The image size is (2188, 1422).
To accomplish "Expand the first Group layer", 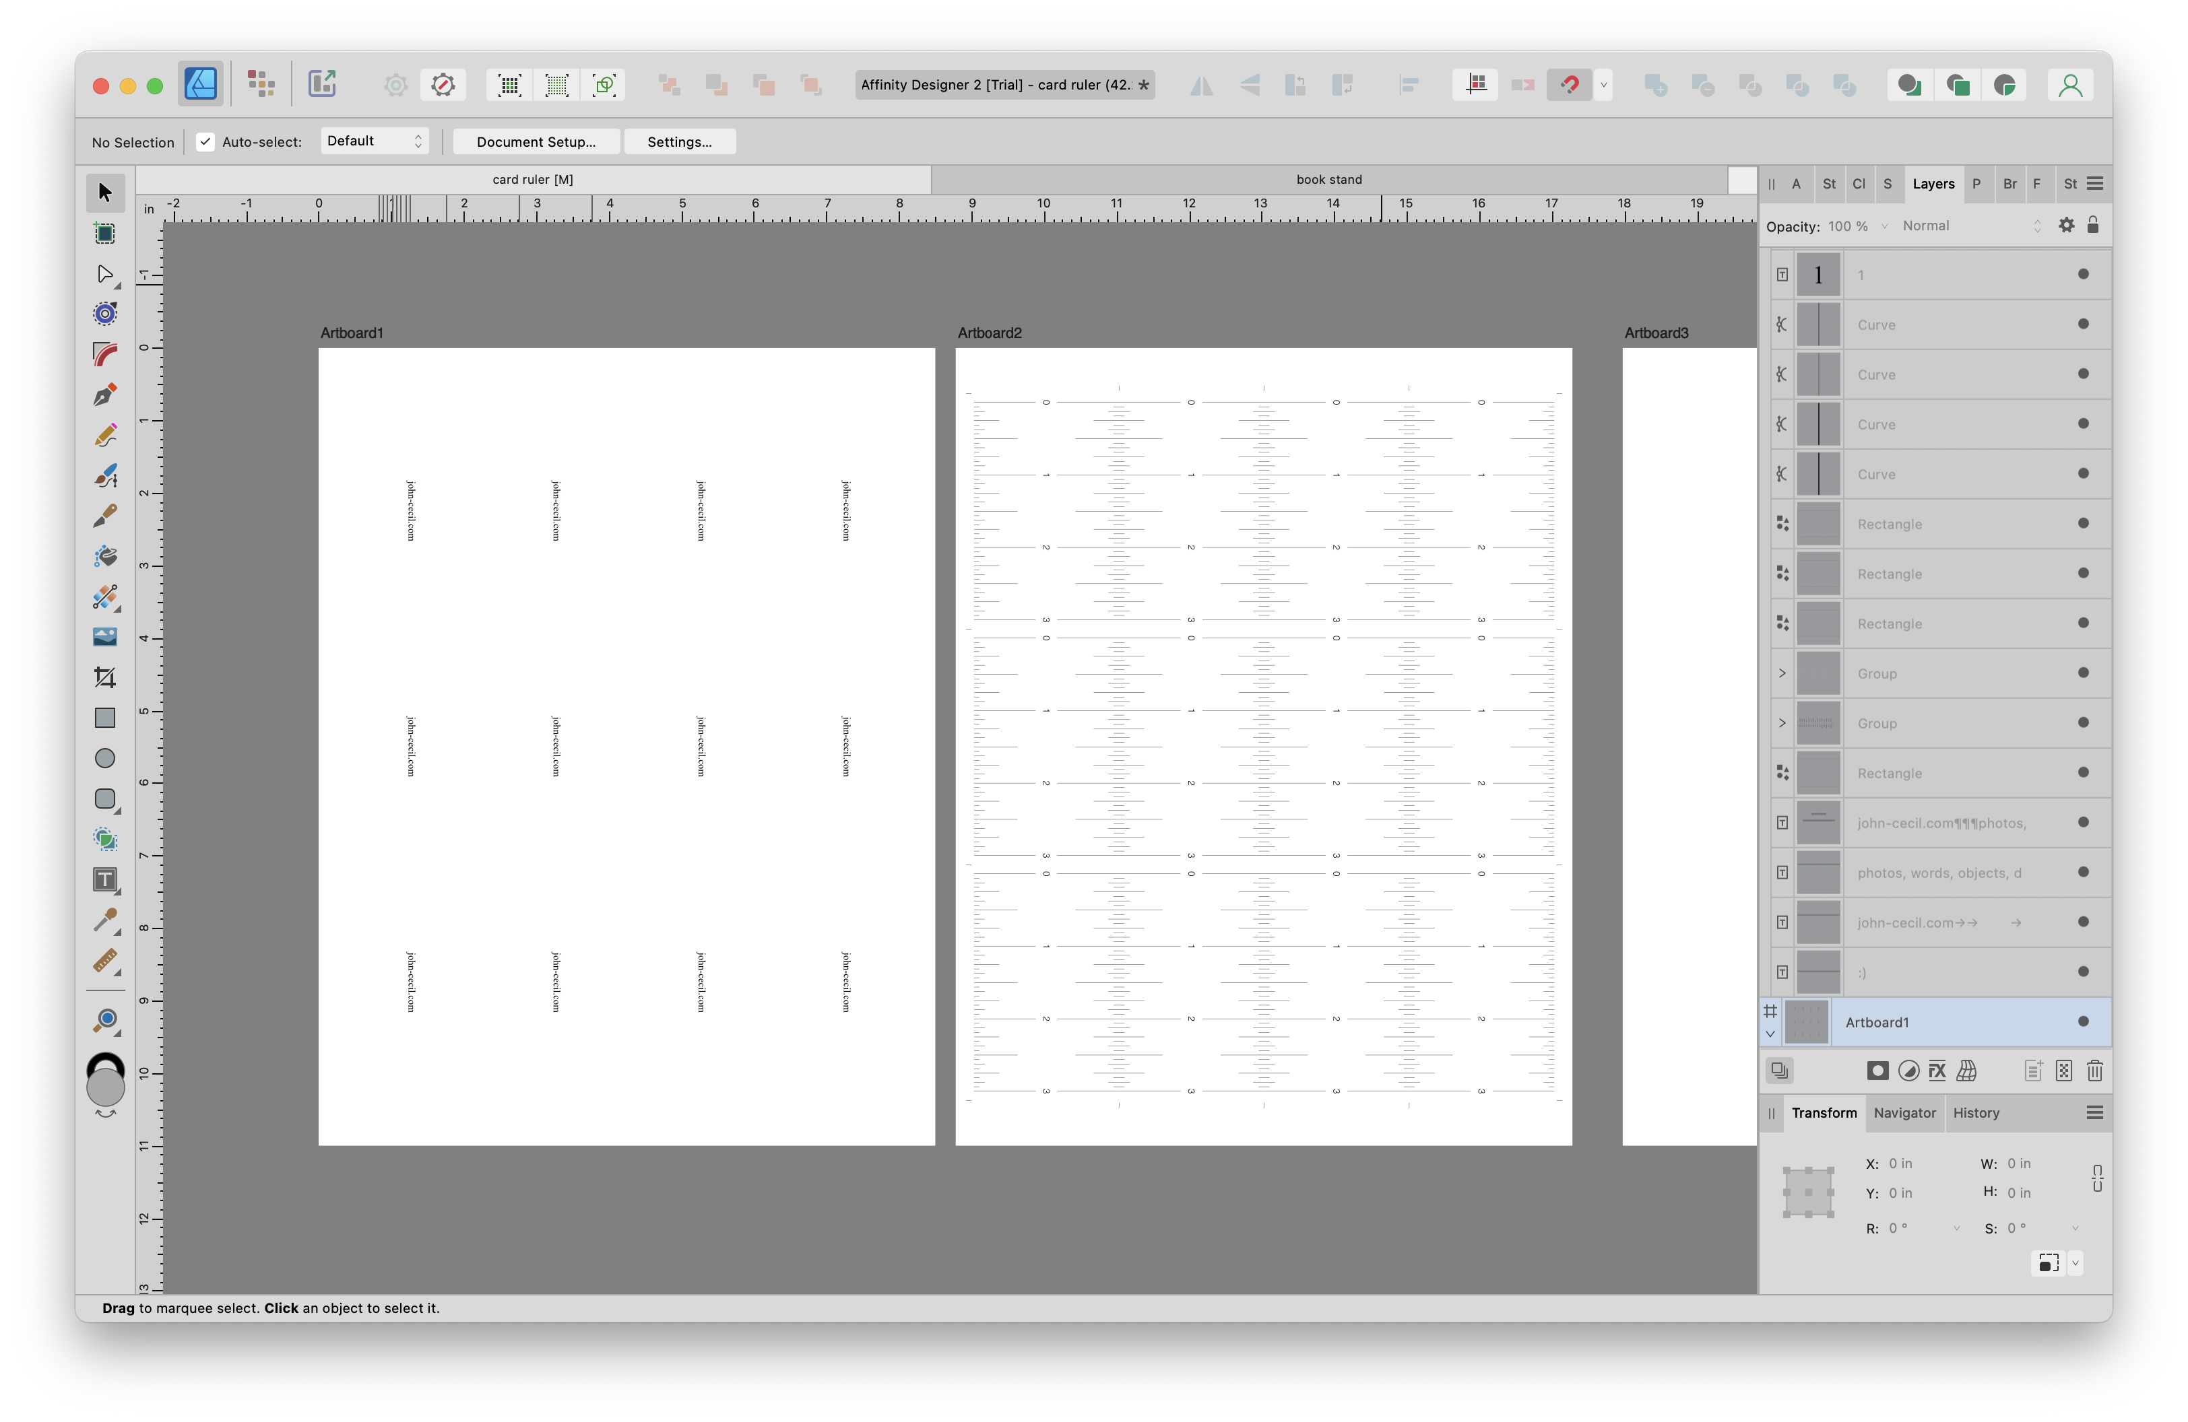I will [x=1782, y=673].
